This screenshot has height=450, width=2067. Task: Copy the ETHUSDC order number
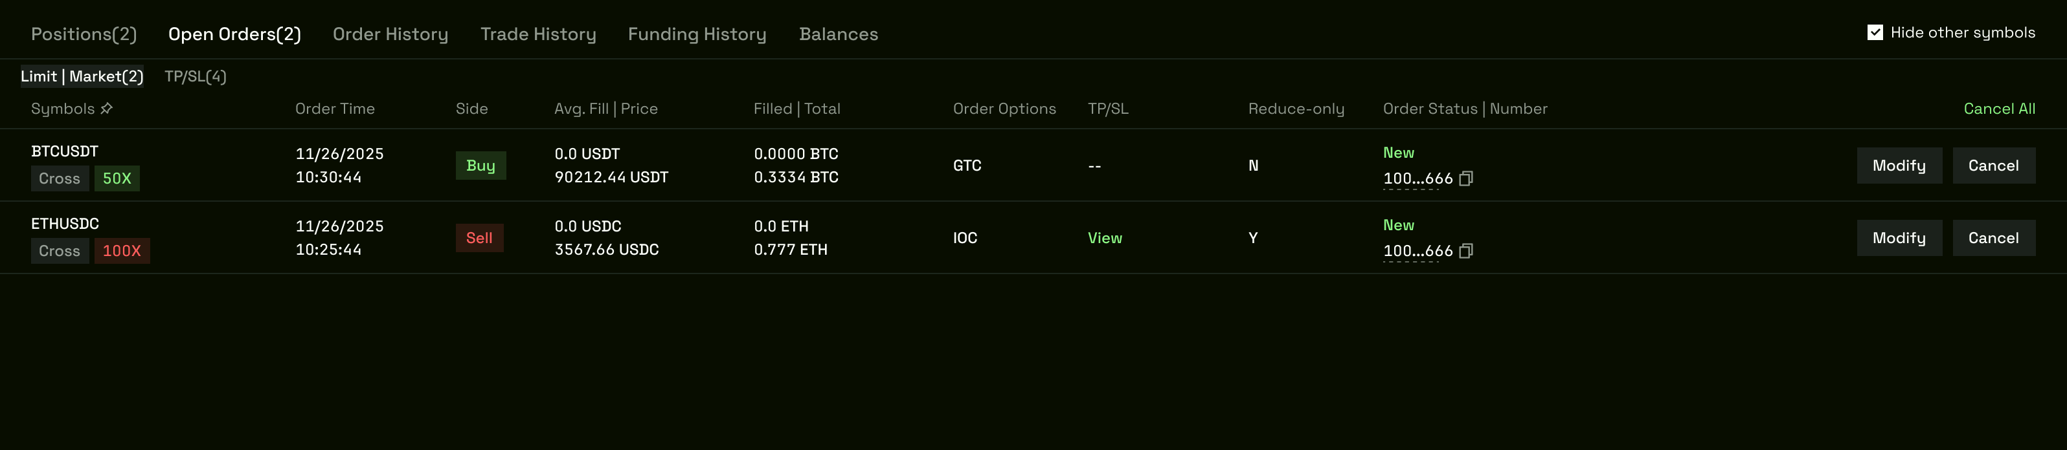pos(1465,251)
